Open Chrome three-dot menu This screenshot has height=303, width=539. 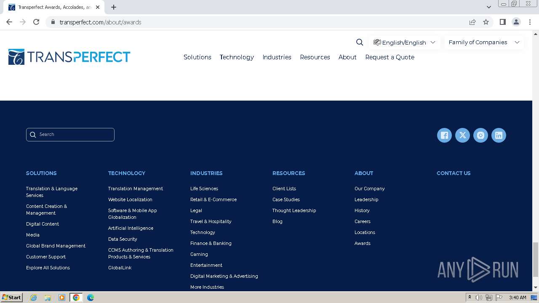pos(530,22)
